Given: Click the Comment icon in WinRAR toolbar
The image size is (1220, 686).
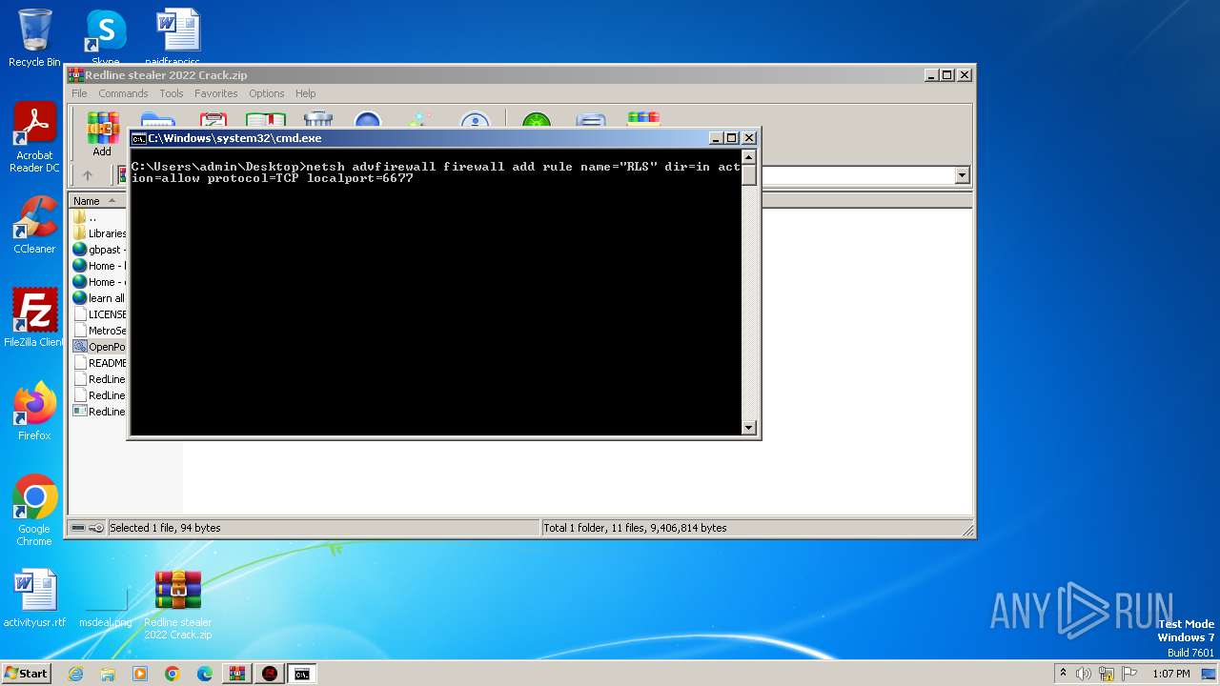Looking at the screenshot, I should tap(591, 119).
